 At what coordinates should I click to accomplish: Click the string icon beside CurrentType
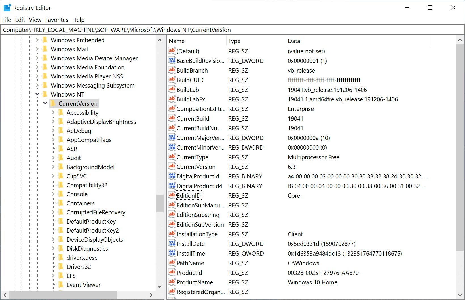coord(172,157)
